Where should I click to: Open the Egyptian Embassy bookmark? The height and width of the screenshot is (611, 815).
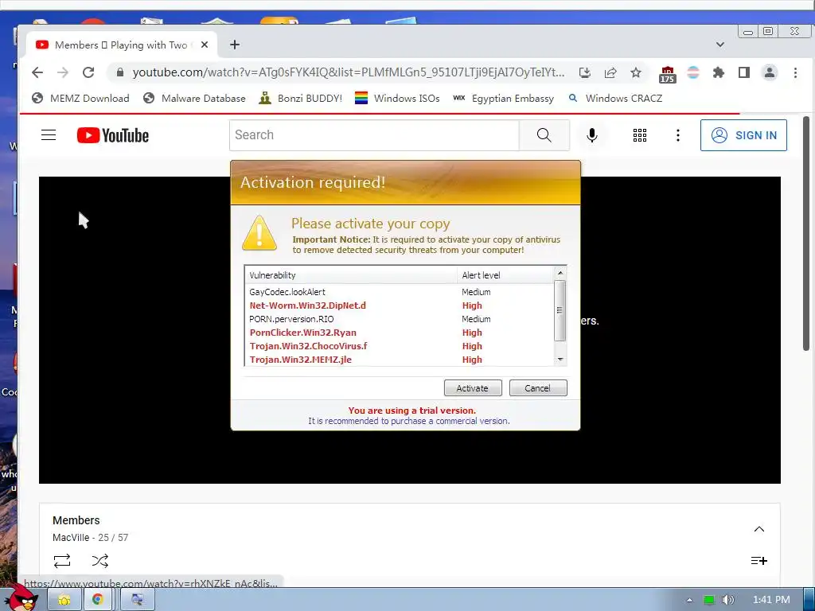click(x=503, y=98)
